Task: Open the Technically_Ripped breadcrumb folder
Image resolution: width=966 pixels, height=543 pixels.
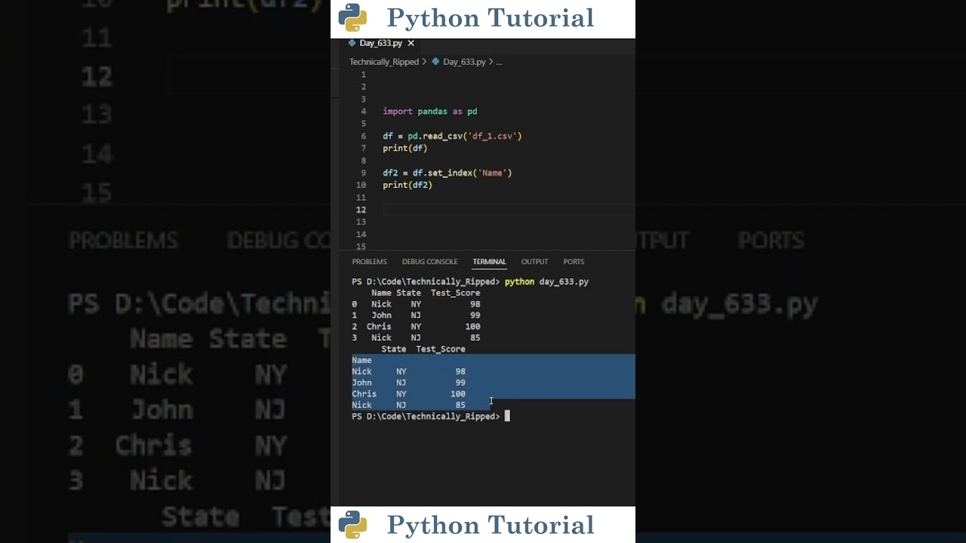Action: coord(383,62)
